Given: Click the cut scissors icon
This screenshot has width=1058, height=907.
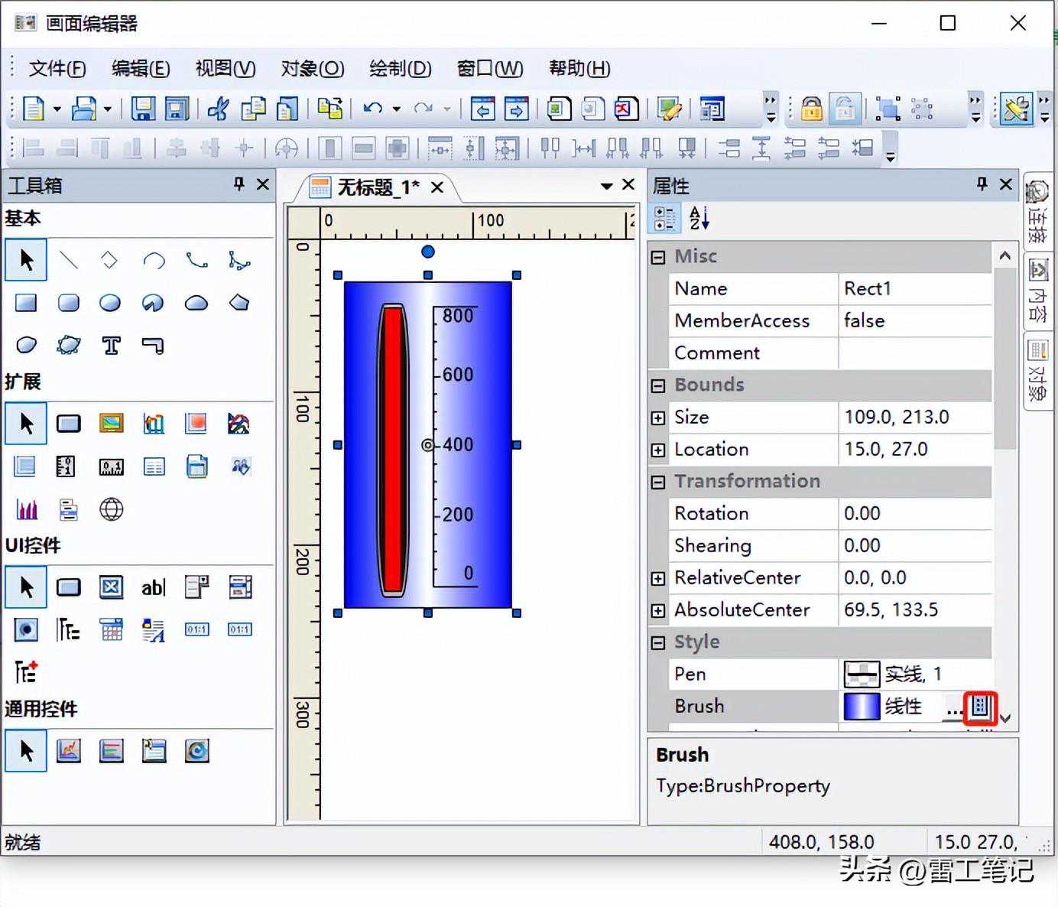Looking at the screenshot, I should point(219,109).
